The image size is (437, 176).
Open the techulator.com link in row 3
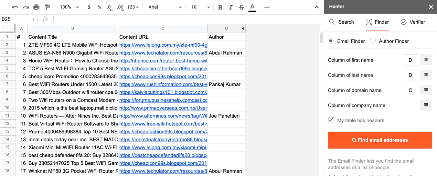pos(163,53)
